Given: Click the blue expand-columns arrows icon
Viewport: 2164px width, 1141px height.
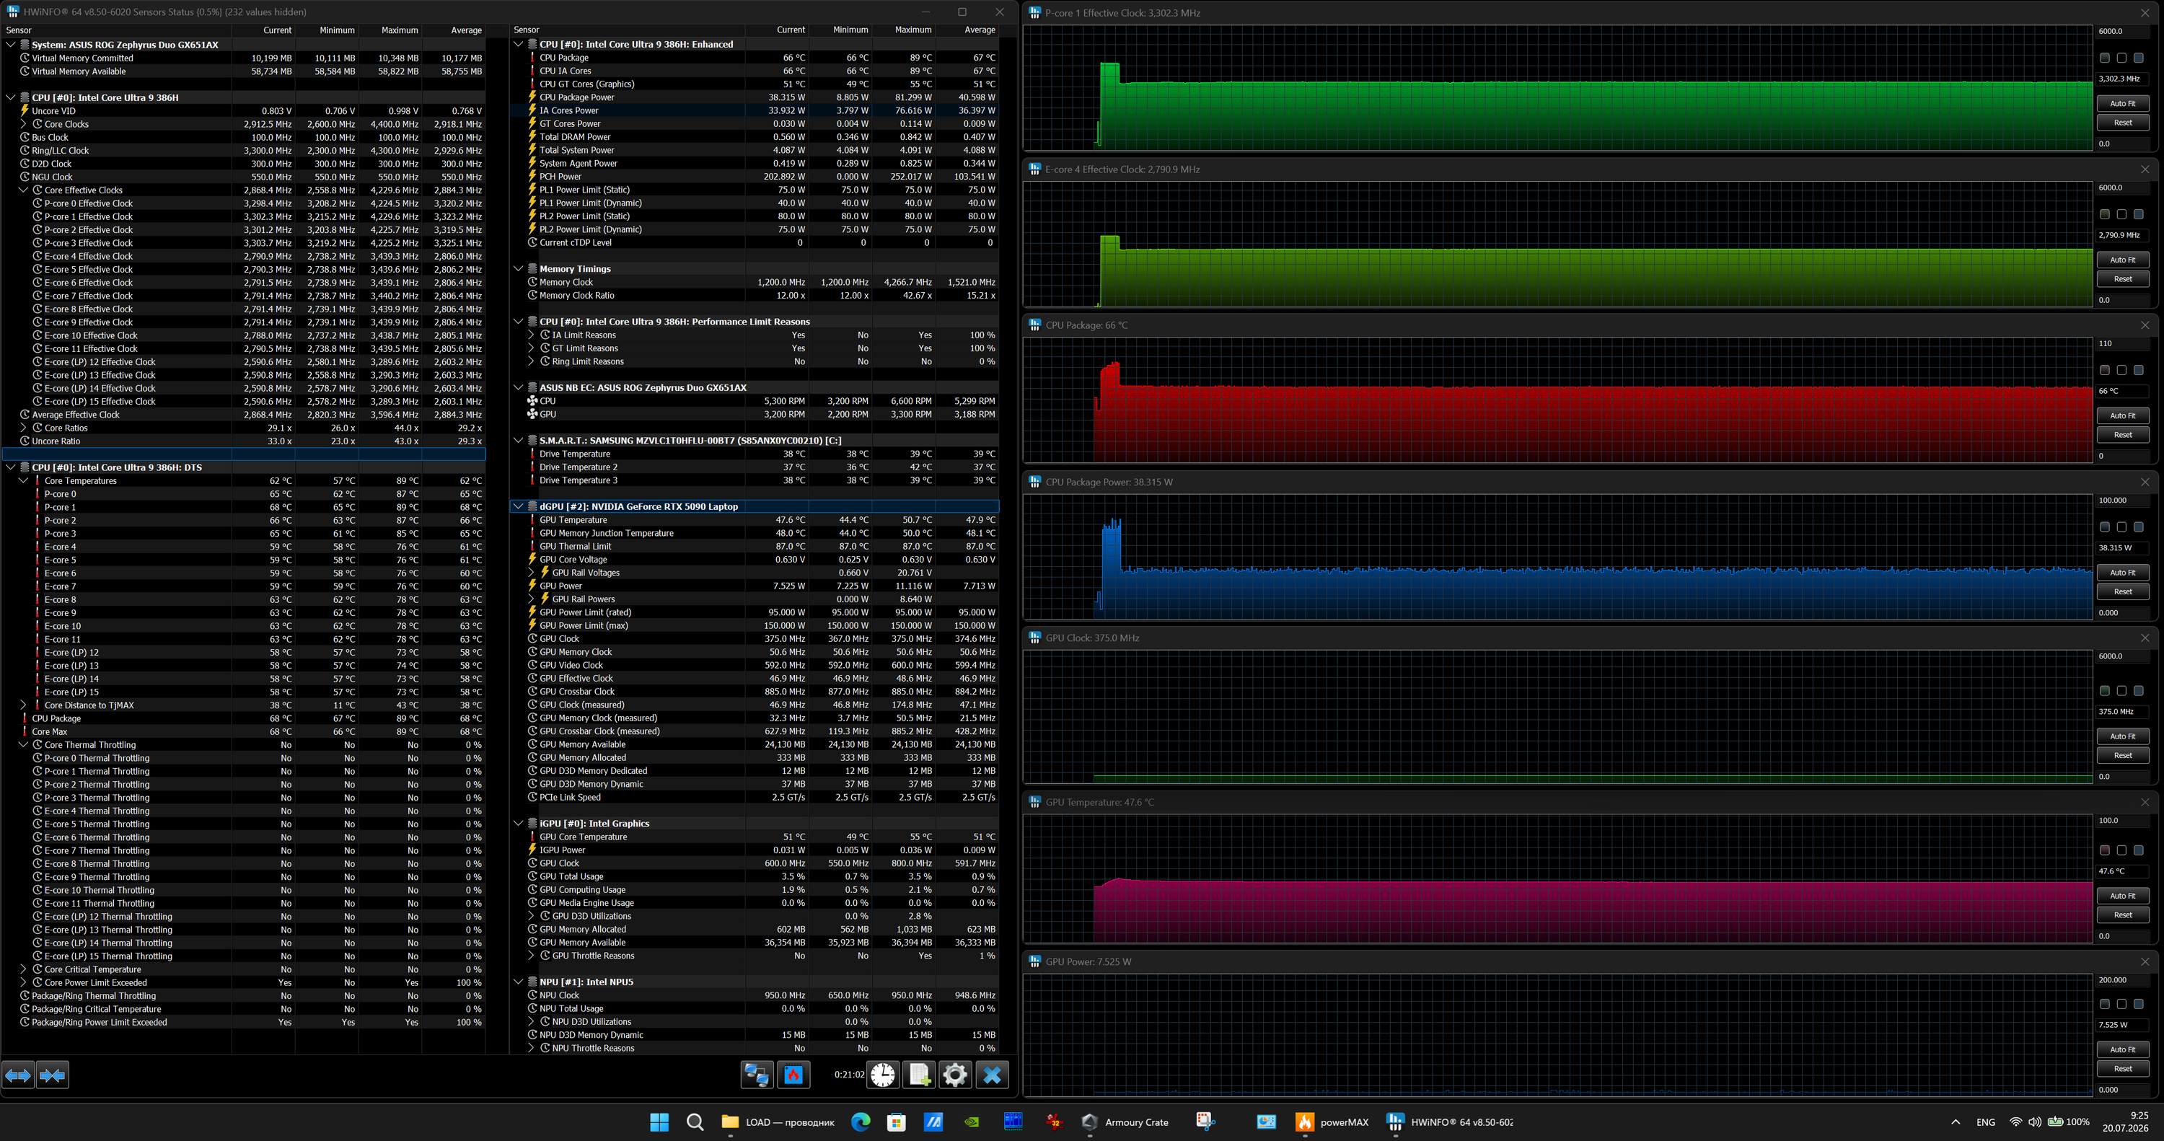Looking at the screenshot, I should 19,1075.
